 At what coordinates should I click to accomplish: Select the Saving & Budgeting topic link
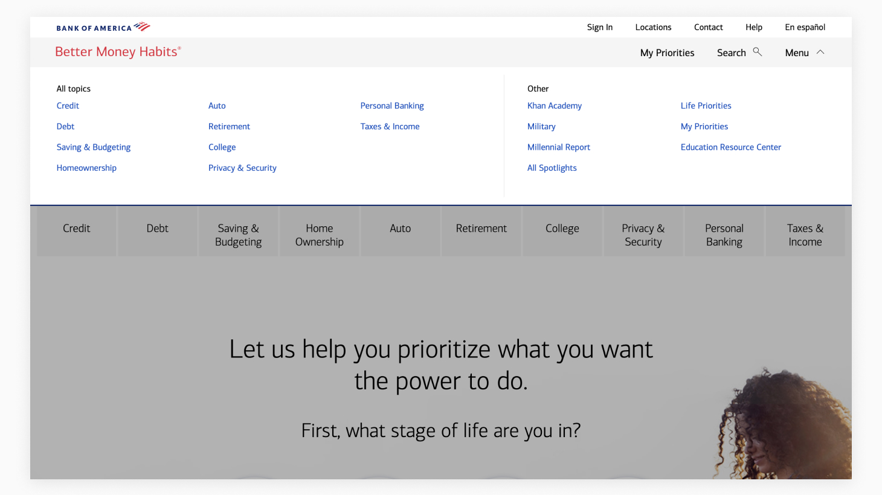(94, 147)
